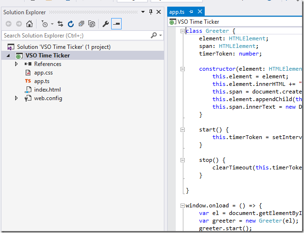This screenshot has height=233, width=304.
Task: Click the Sync with Active Document icon
Action: click(60, 24)
